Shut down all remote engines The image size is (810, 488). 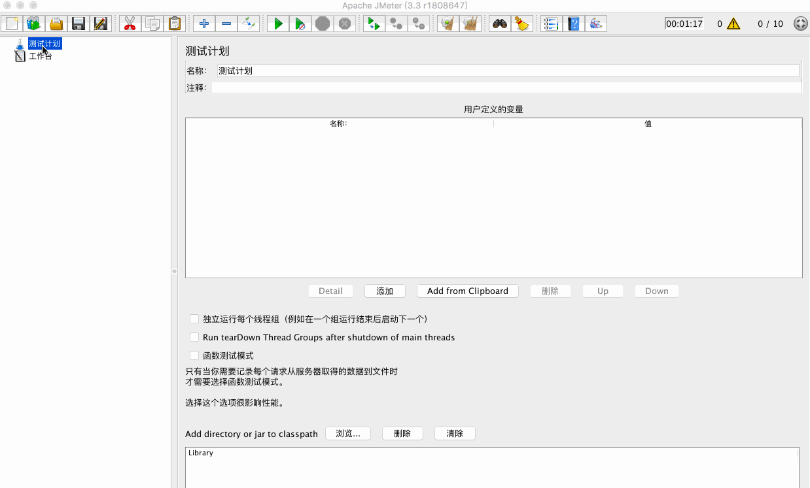click(x=419, y=24)
